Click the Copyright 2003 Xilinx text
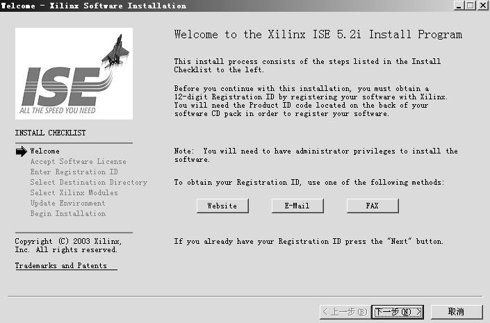The image size is (490, 323). (x=68, y=245)
